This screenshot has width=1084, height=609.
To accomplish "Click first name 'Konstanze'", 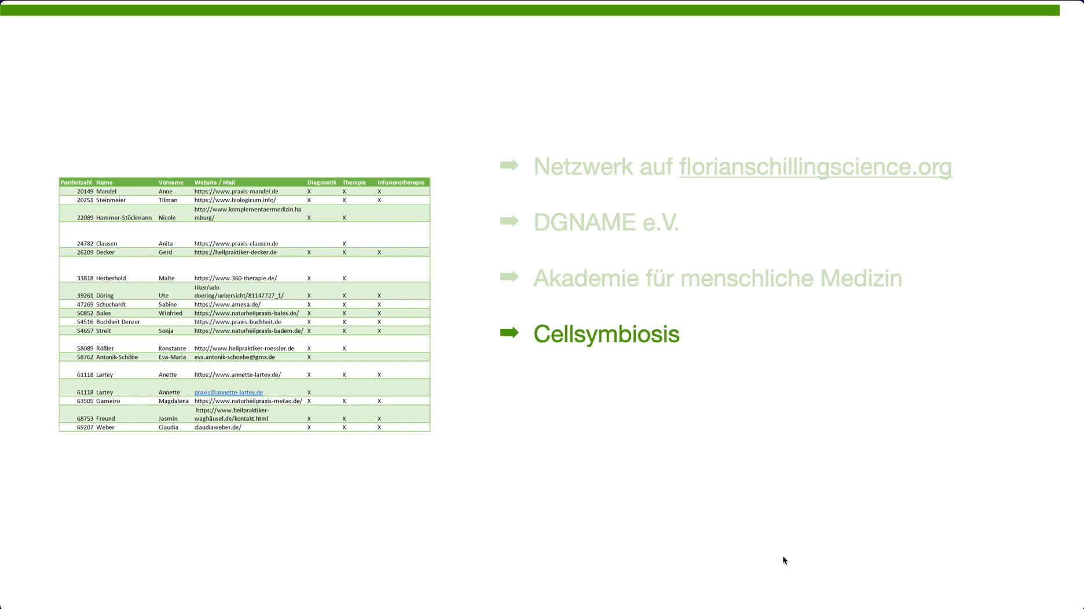I will (x=173, y=348).
